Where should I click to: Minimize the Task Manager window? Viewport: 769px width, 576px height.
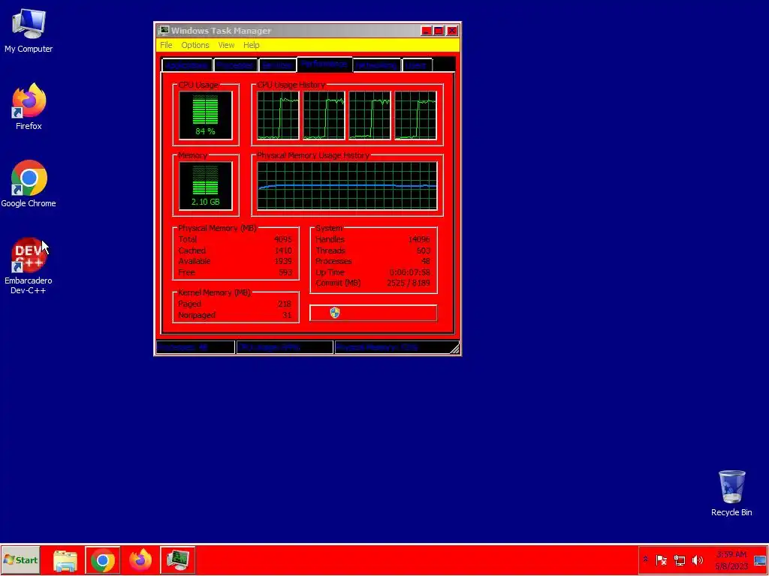(427, 31)
